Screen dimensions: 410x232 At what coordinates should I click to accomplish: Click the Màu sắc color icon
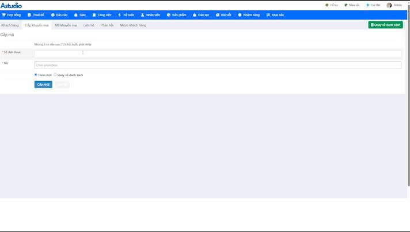tap(346, 5)
